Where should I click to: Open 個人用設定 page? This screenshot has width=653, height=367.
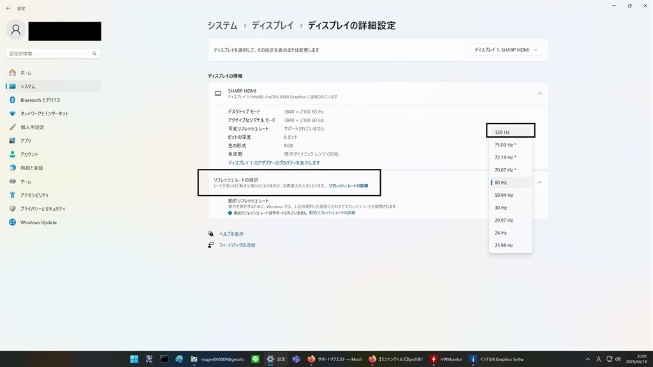[x=54, y=127]
